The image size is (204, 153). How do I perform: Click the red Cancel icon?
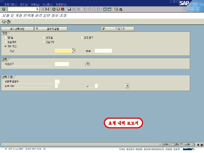[63, 9]
